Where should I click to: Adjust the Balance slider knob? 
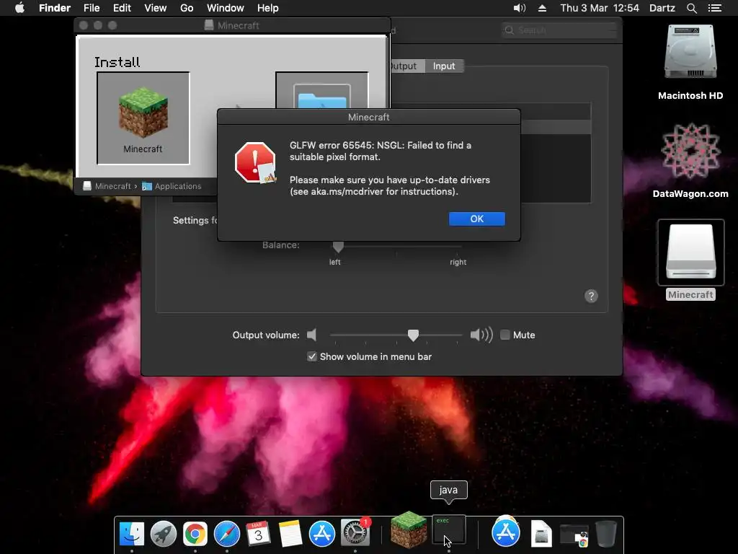tap(338, 247)
